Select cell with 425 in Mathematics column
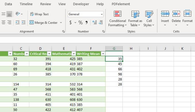The image size is (195, 112). pyautogui.click(x=64, y=59)
